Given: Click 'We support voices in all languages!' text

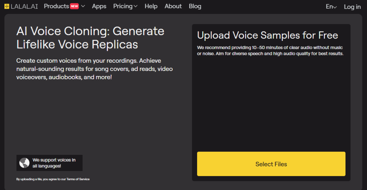Looking at the screenshot, I should point(54,163).
